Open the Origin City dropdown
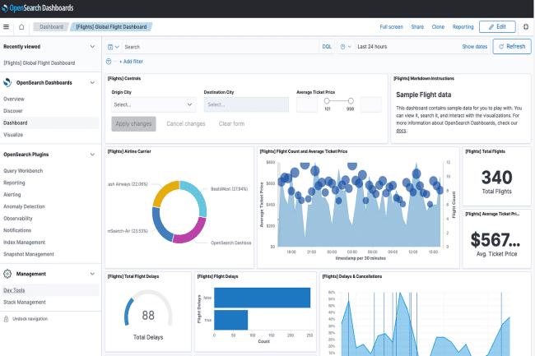Viewport: 535px width, 356px height. (x=154, y=104)
